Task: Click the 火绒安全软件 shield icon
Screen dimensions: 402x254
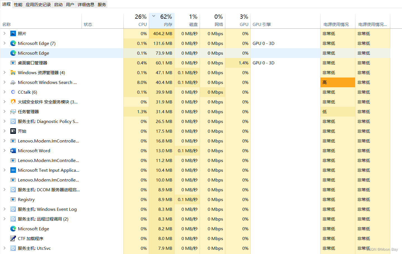Action: (13, 102)
